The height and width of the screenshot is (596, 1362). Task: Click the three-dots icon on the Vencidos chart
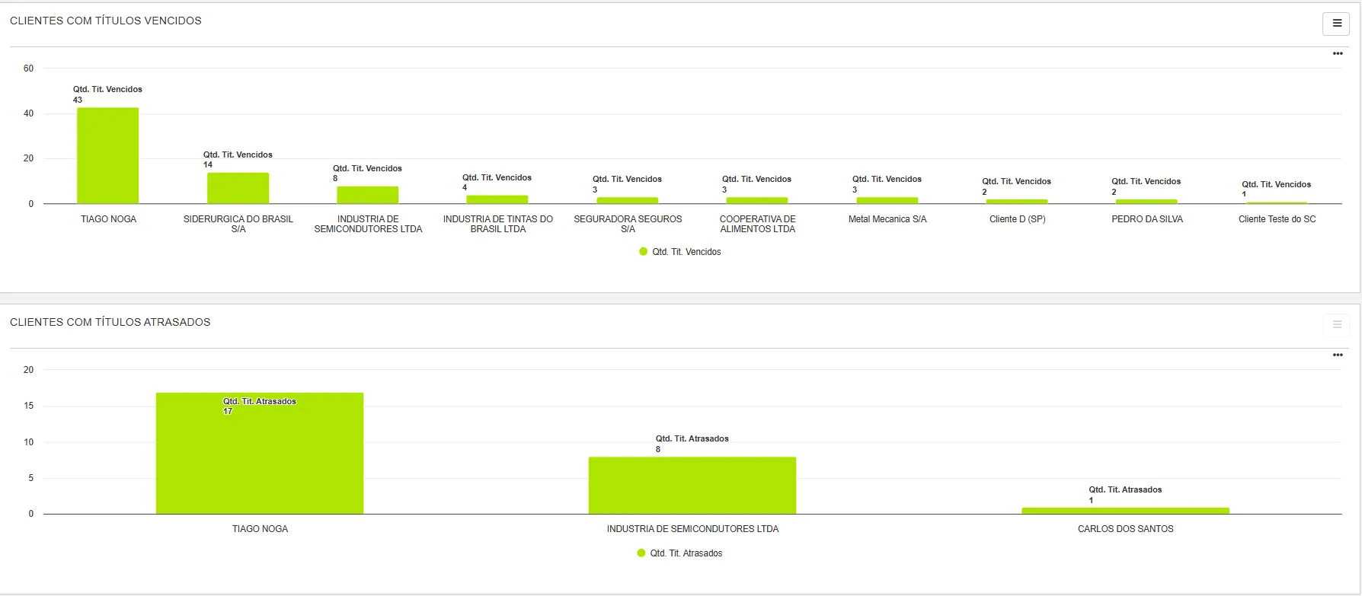(1338, 53)
